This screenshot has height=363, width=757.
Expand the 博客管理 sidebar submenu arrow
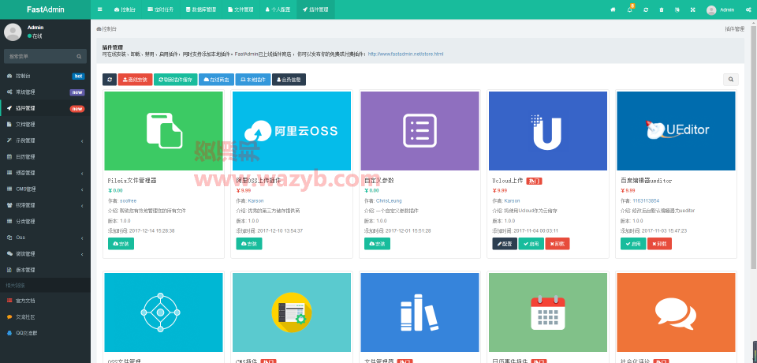pyautogui.click(x=82, y=174)
